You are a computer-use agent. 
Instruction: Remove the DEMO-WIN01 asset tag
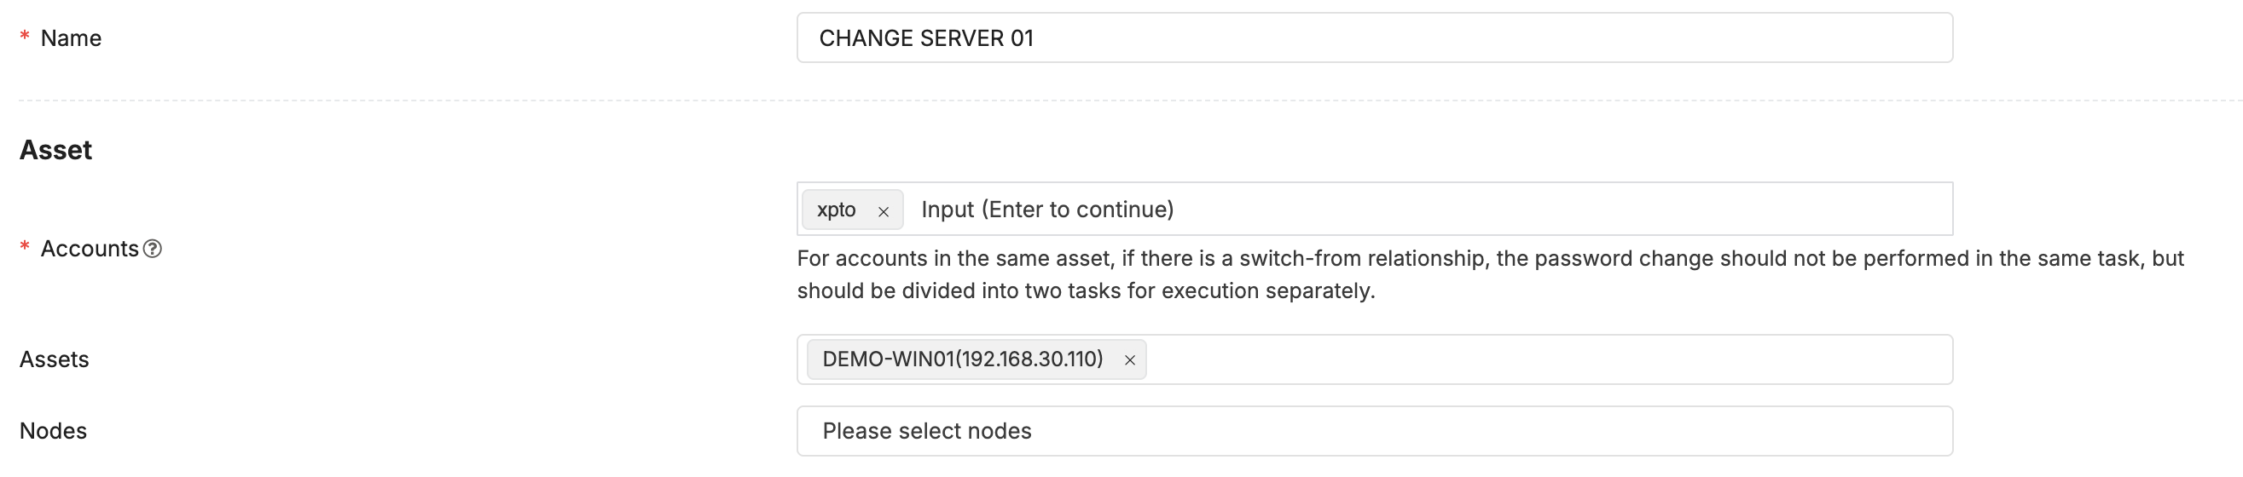1129,360
